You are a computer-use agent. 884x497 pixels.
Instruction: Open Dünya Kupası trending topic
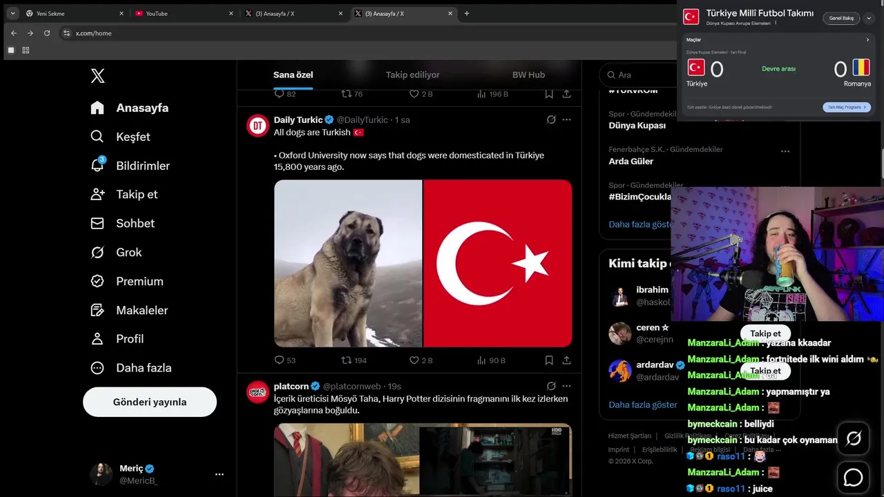tap(637, 126)
